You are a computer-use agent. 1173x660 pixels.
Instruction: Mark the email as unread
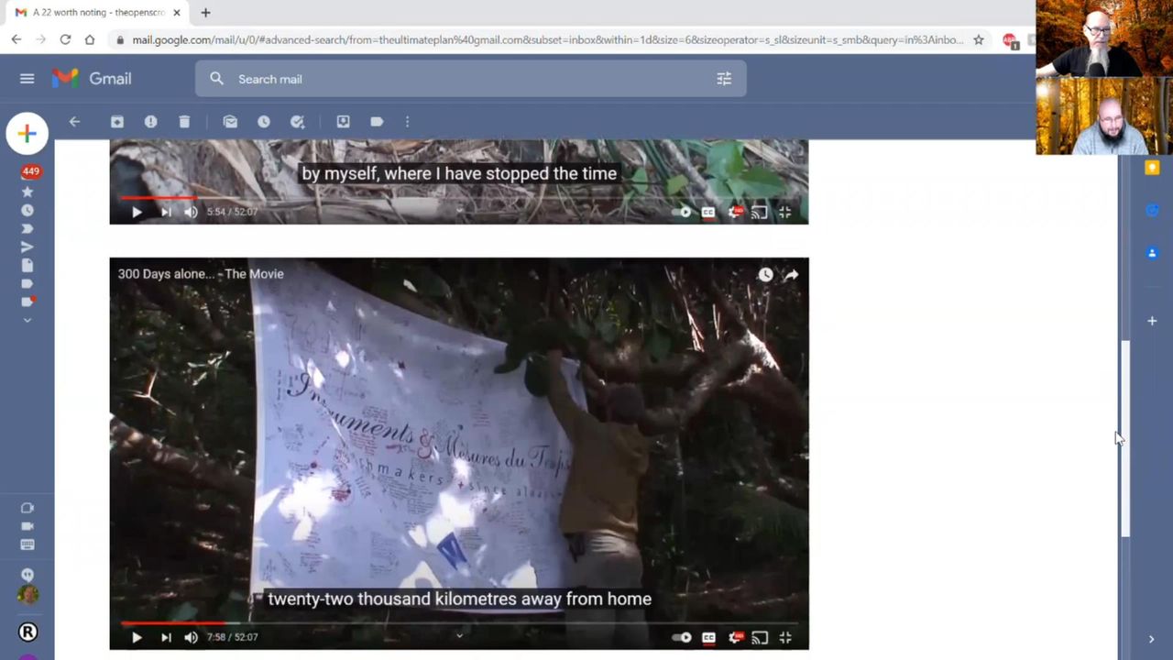click(230, 122)
